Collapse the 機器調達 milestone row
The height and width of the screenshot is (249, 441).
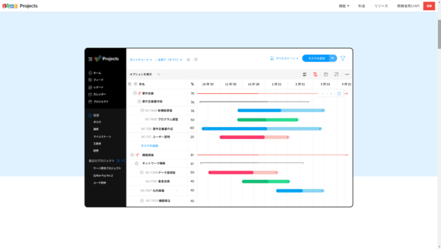132,155
